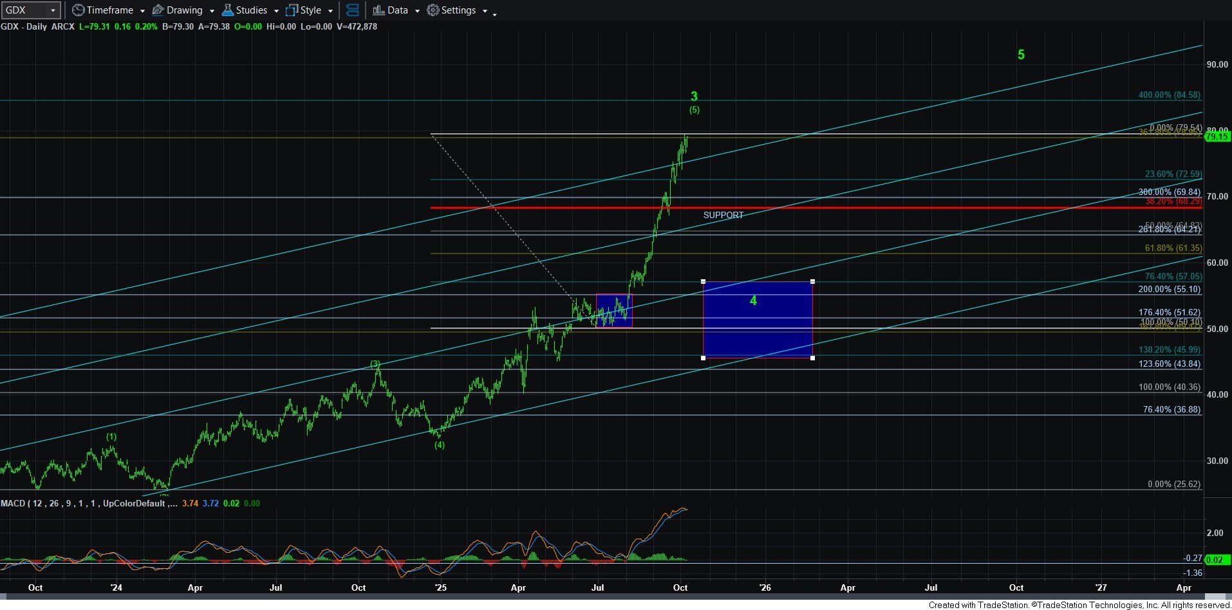Expand the Studies dropdown arrow

point(276,11)
